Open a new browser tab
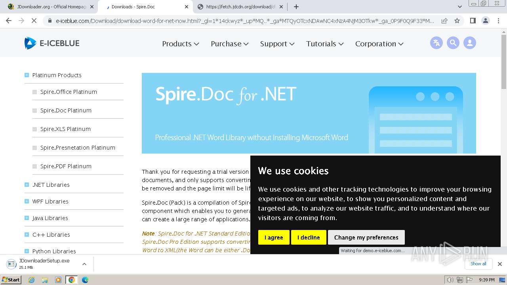Viewport: 507px width, 285px height. coord(296,7)
